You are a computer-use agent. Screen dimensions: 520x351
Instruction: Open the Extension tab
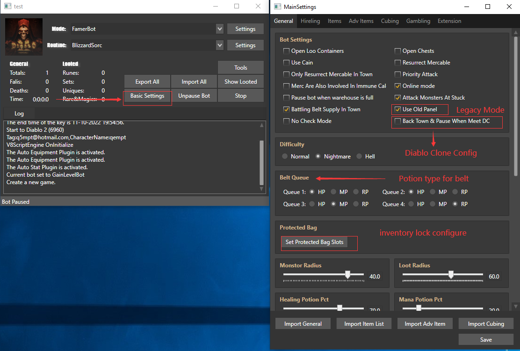click(449, 21)
